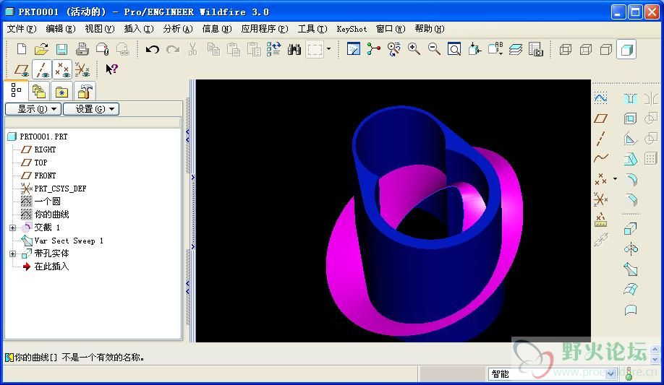Screen dimensions: 664x385
Task: Switch to Wireframe display mode
Action: (566, 50)
